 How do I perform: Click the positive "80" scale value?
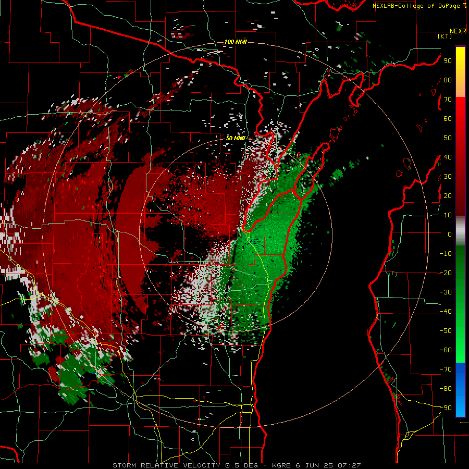[x=448, y=80]
